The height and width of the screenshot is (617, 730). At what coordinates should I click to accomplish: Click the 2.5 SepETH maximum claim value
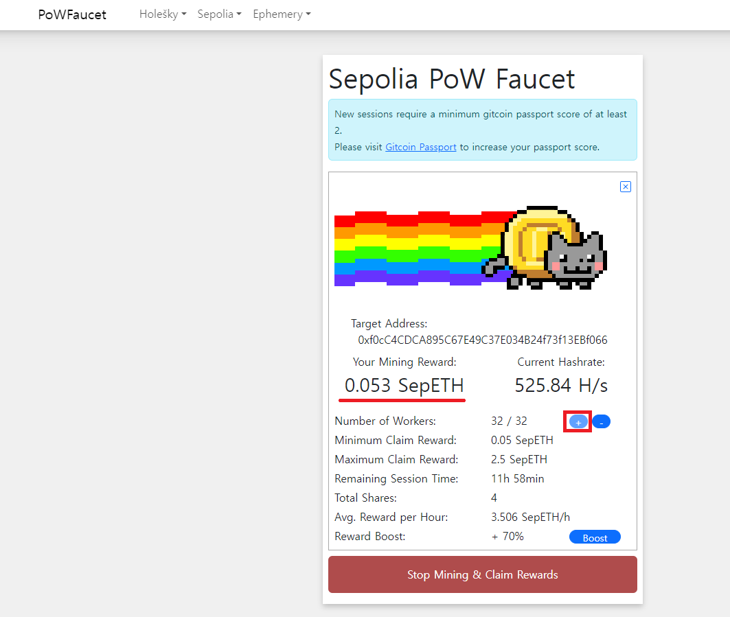[x=518, y=460]
